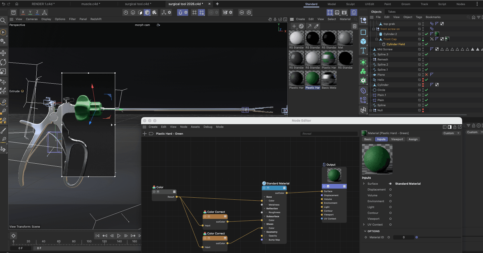Click the cube primitive icon
The image size is (483, 253).
pyautogui.click(x=363, y=41)
